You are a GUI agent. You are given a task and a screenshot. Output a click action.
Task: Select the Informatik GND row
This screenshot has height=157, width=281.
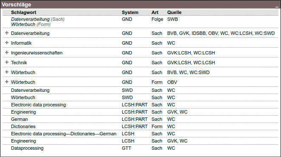[x=140, y=43]
